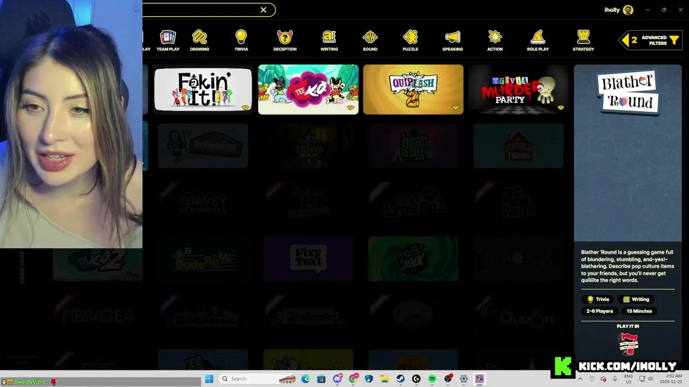Viewport: 689px width, 387px height.
Task: Open the Roomerang game tile
Action: tap(203, 315)
